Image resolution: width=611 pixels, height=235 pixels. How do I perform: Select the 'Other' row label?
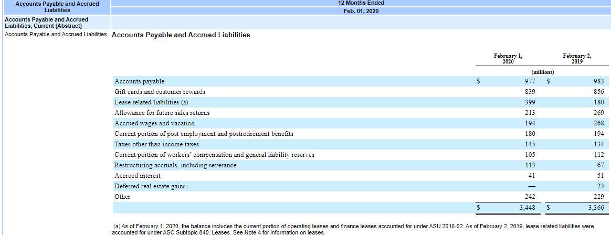click(x=122, y=197)
